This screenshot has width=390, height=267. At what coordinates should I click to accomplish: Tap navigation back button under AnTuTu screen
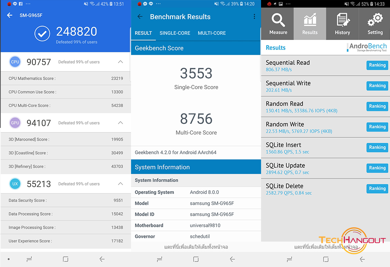point(102,259)
